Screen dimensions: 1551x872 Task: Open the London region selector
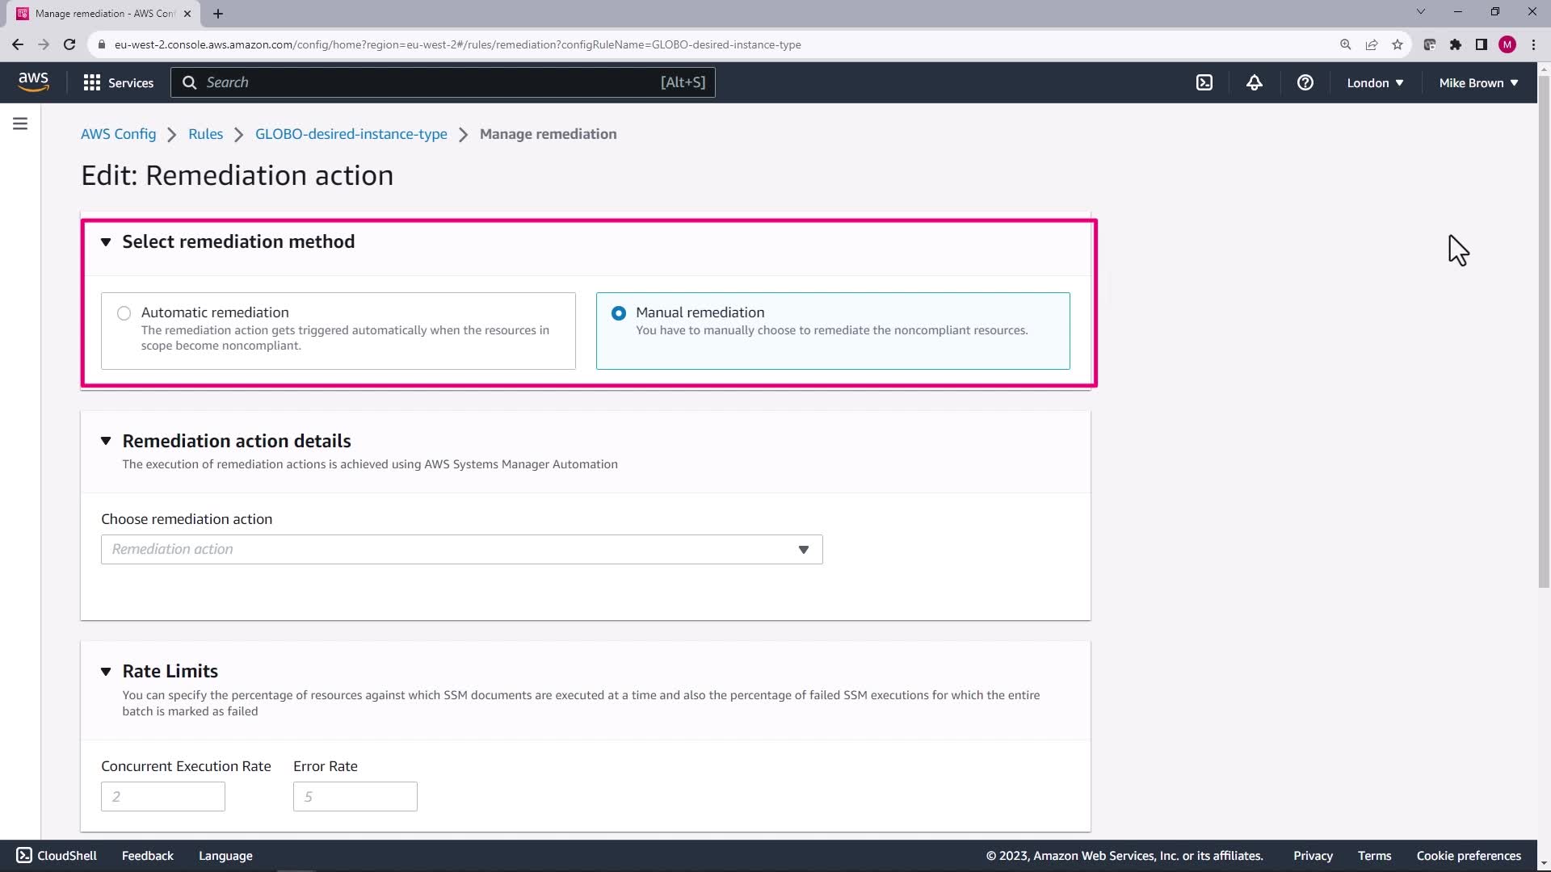coord(1374,82)
